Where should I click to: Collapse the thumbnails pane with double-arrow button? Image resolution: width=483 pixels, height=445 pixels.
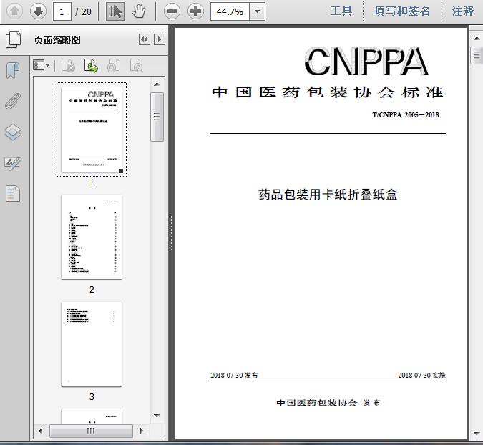(x=145, y=39)
